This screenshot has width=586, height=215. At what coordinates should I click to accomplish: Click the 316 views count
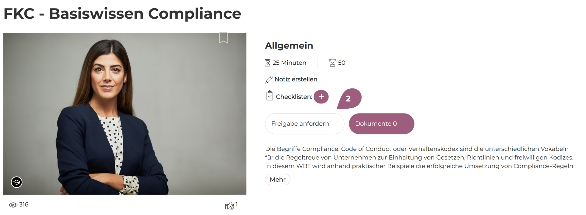(24, 205)
